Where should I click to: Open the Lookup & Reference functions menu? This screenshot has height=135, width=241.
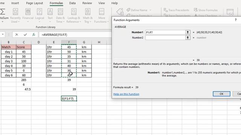(x=74, y=16)
